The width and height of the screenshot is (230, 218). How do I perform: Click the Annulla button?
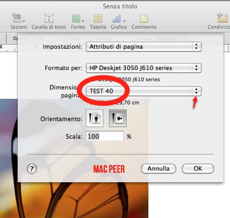coord(158,169)
